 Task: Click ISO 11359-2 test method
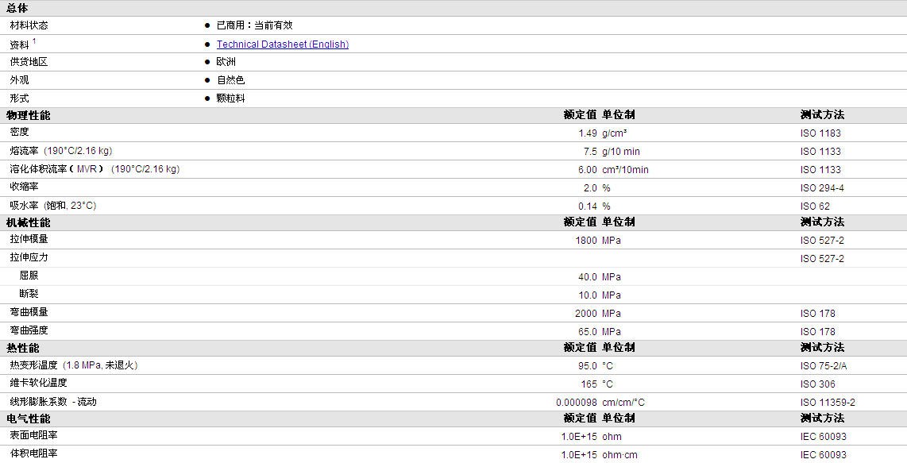click(x=828, y=402)
